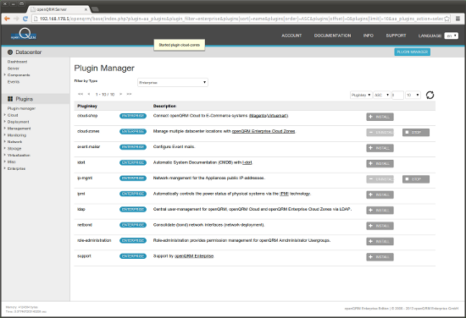Viewport: 466px width, 318px height.
Task: Follow the openQRM Enterprise support link
Action: [194, 256]
